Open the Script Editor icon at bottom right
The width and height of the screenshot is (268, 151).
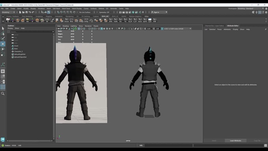[x=265, y=145]
